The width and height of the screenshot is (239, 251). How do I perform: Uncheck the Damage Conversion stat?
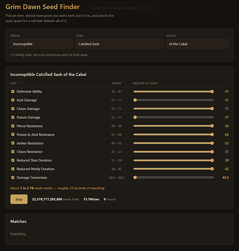coord(13,177)
